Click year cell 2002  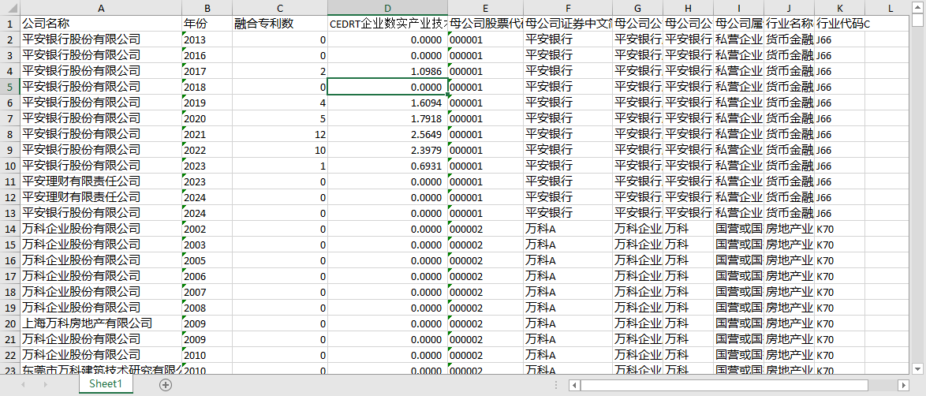207,229
